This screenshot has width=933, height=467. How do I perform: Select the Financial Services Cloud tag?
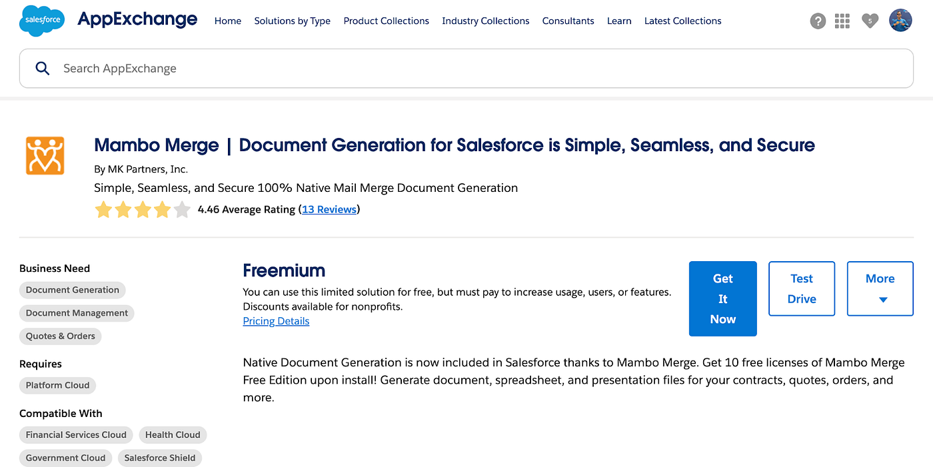[x=76, y=435]
